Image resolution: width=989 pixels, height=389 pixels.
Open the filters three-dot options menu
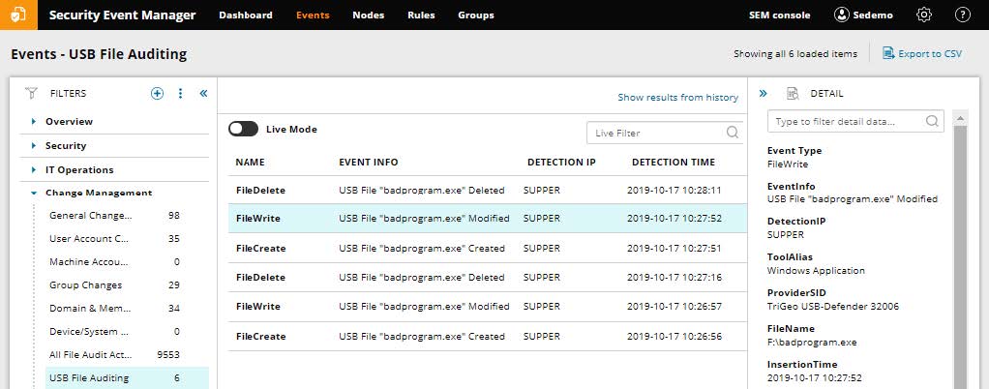coord(180,93)
